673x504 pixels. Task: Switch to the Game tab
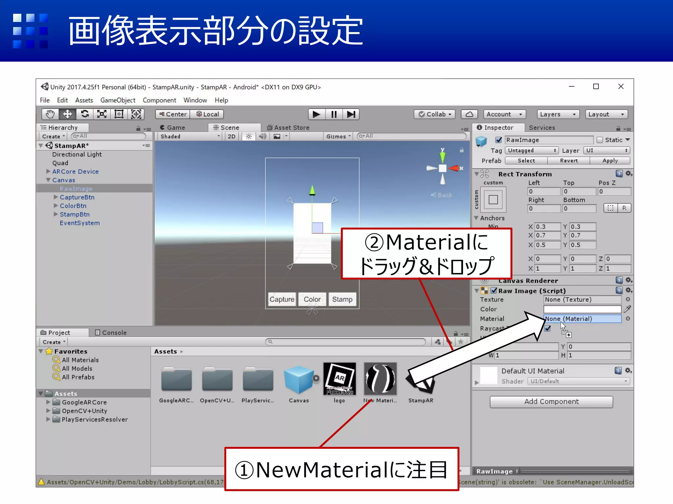[x=173, y=128]
